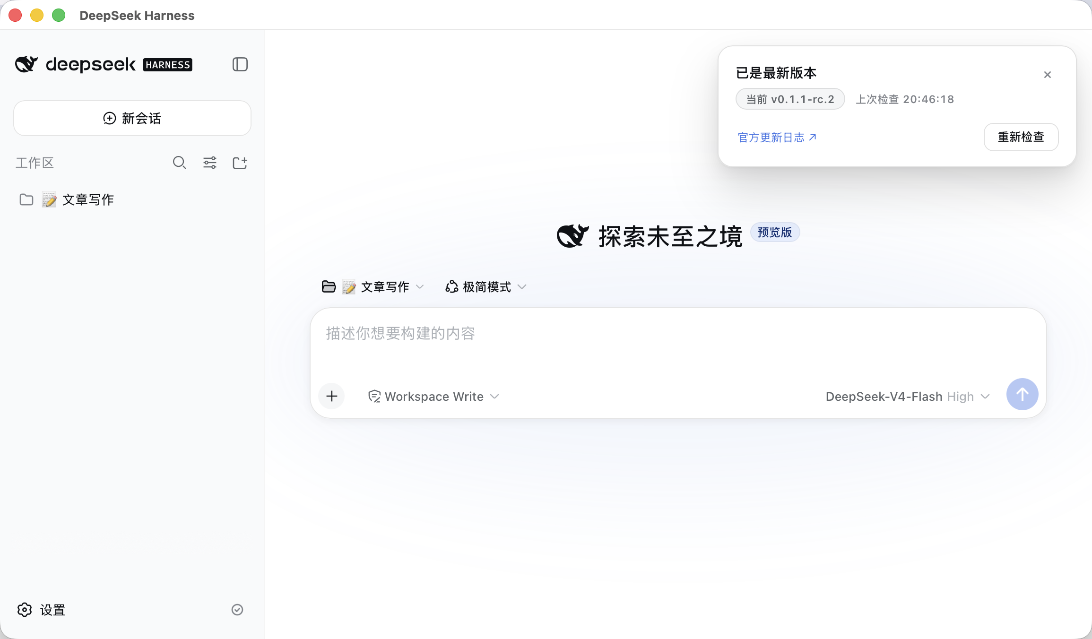Open the DeepSeek-V4-Flash High model dropdown
This screenshot has height=639, width=1092.
pyautogui.click(x=908, y=396)
